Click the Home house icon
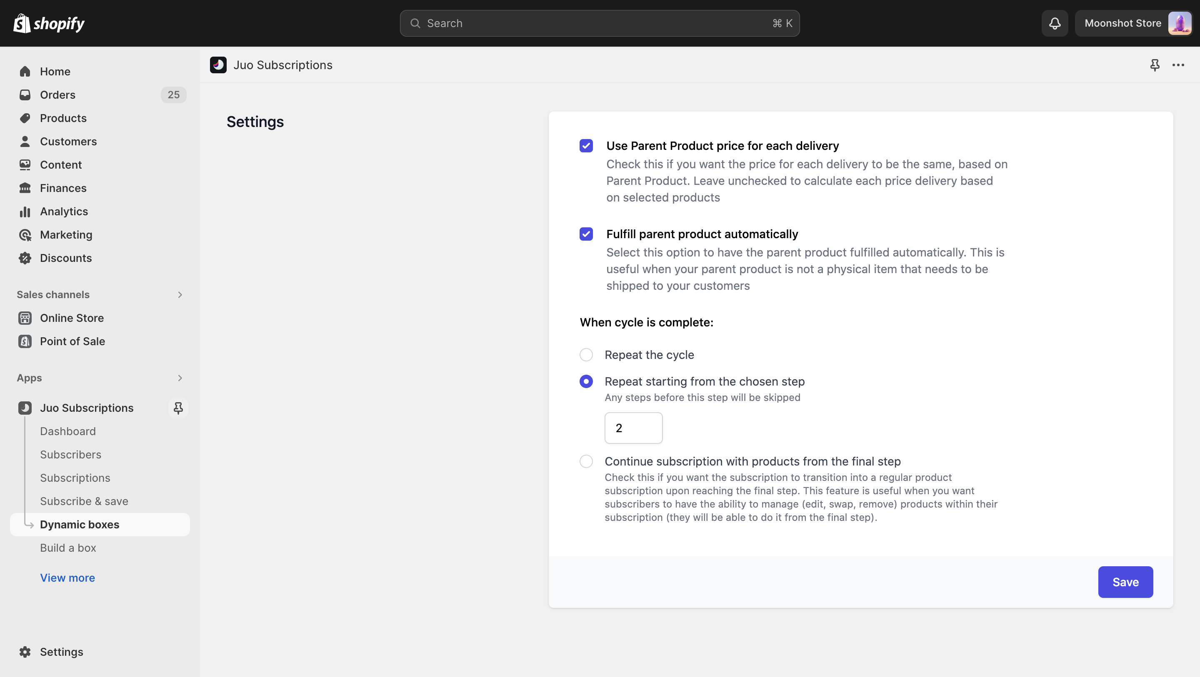Viewport: 1200px width, 677px height. (25, 71)
